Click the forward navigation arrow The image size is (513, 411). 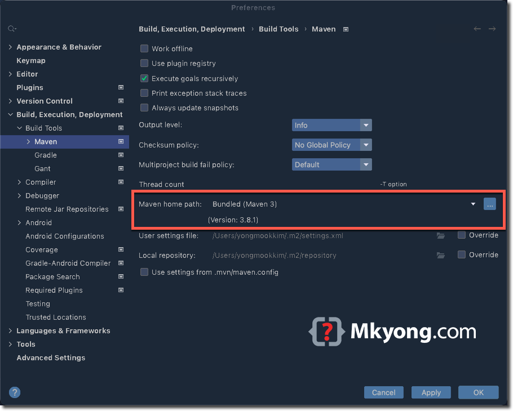tap(493, 29)
